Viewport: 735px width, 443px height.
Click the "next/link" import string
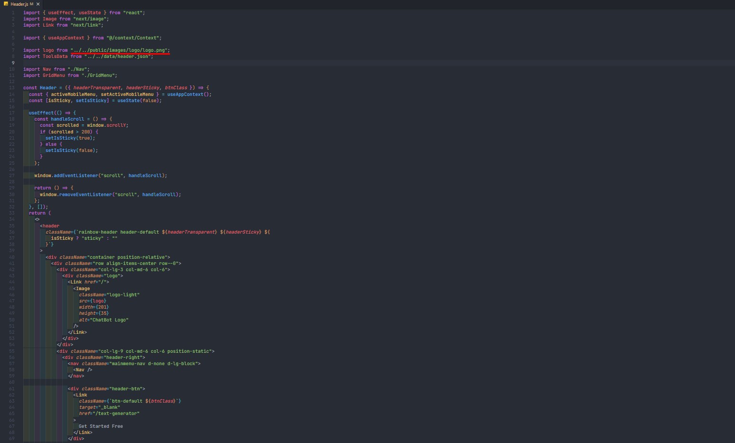pos(86,25)
